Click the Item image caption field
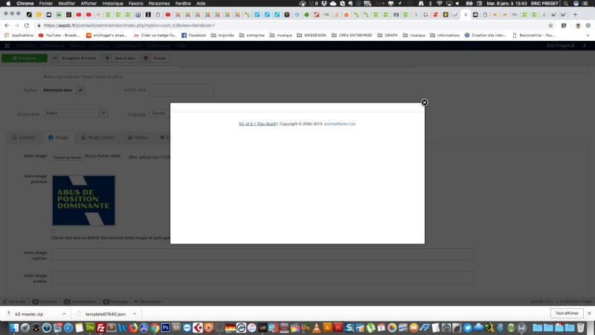The width and height of the screenshot is (595, 335). tap(263, 255)
